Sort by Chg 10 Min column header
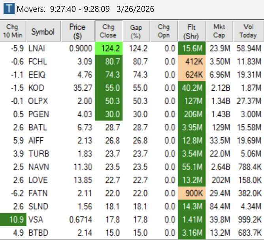This screenshot has width=264, height=240. point(13,31)
